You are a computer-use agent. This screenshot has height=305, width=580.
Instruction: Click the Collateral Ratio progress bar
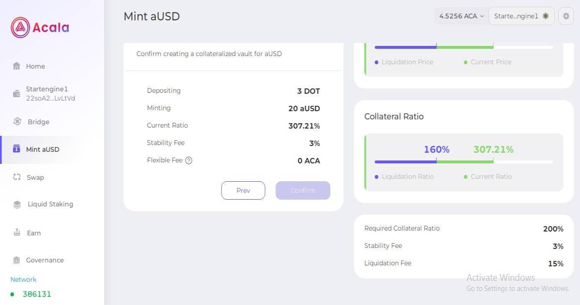tap(464, 161)
